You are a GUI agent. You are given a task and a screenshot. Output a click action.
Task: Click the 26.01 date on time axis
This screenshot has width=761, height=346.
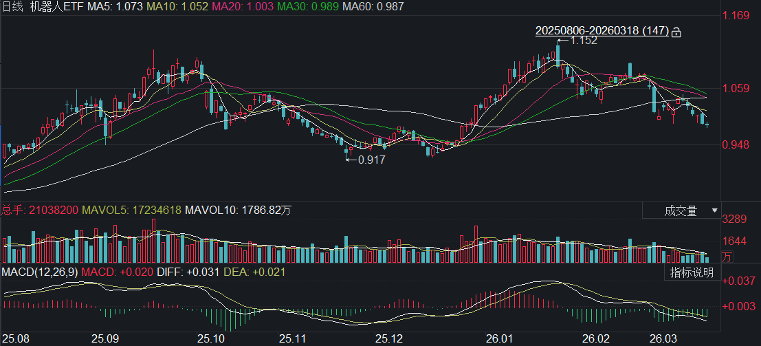[500, 338]
